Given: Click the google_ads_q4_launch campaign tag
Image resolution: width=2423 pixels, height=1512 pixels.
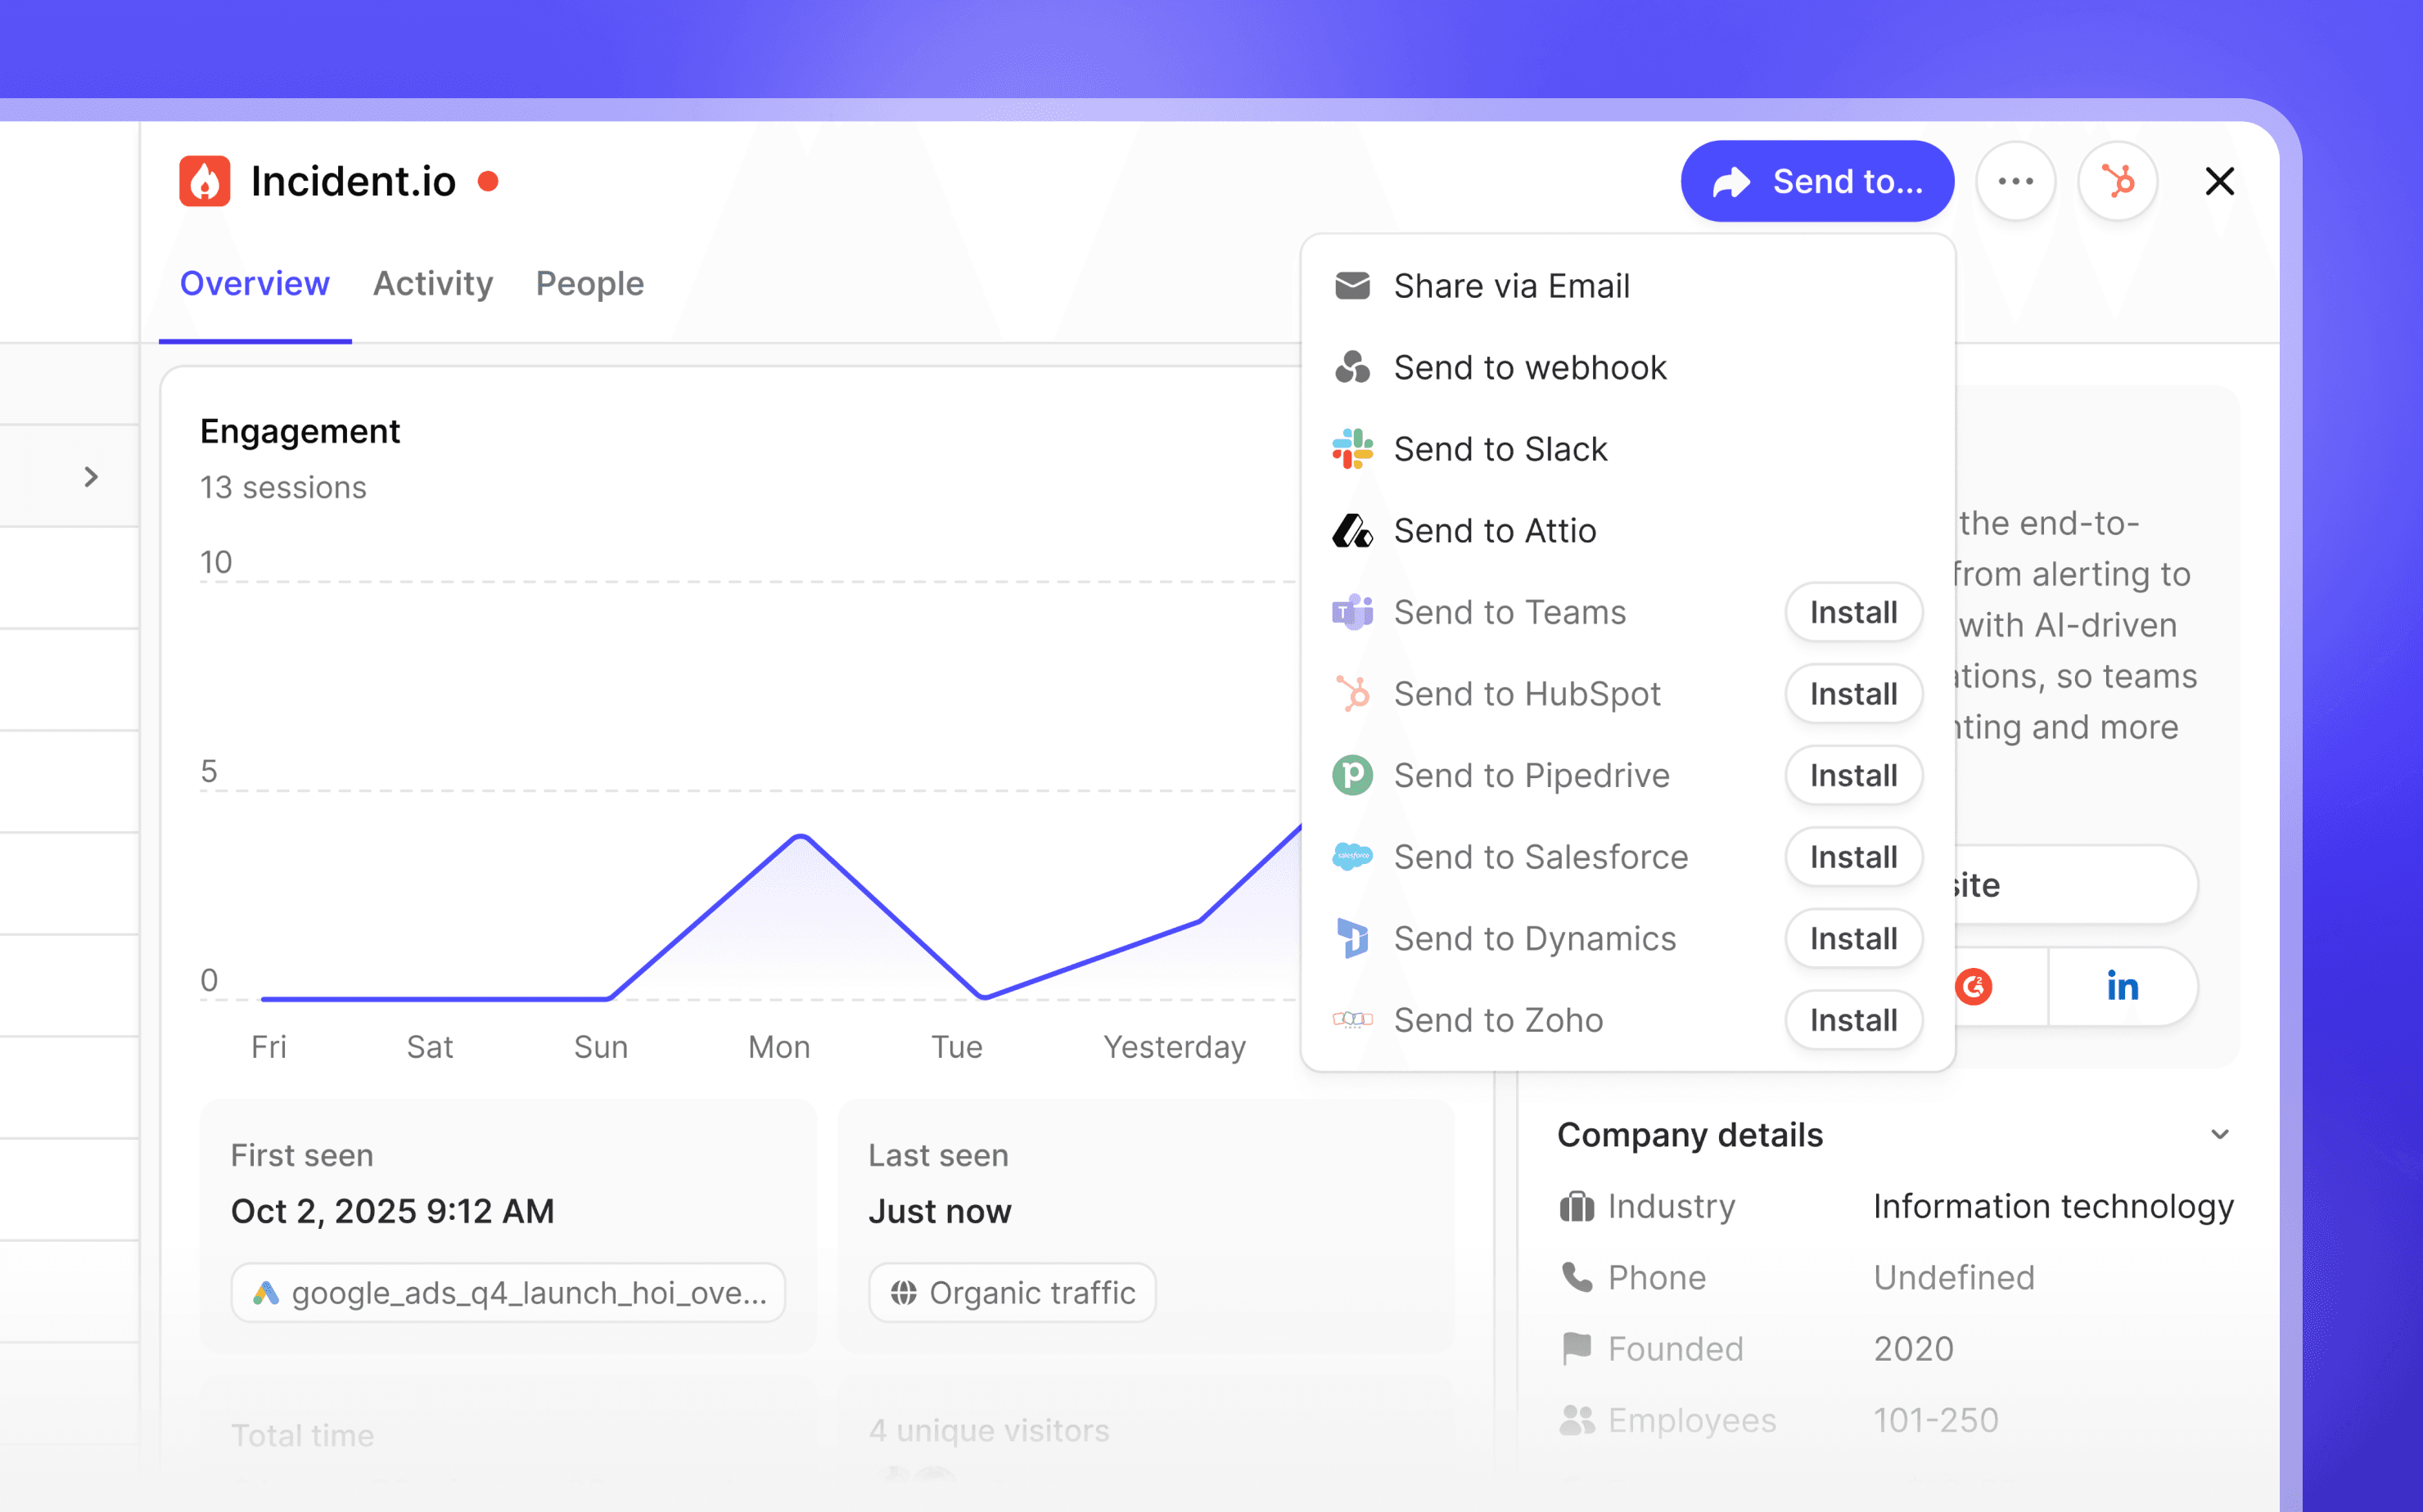Looking at the screenshot, I should 508,1293.
